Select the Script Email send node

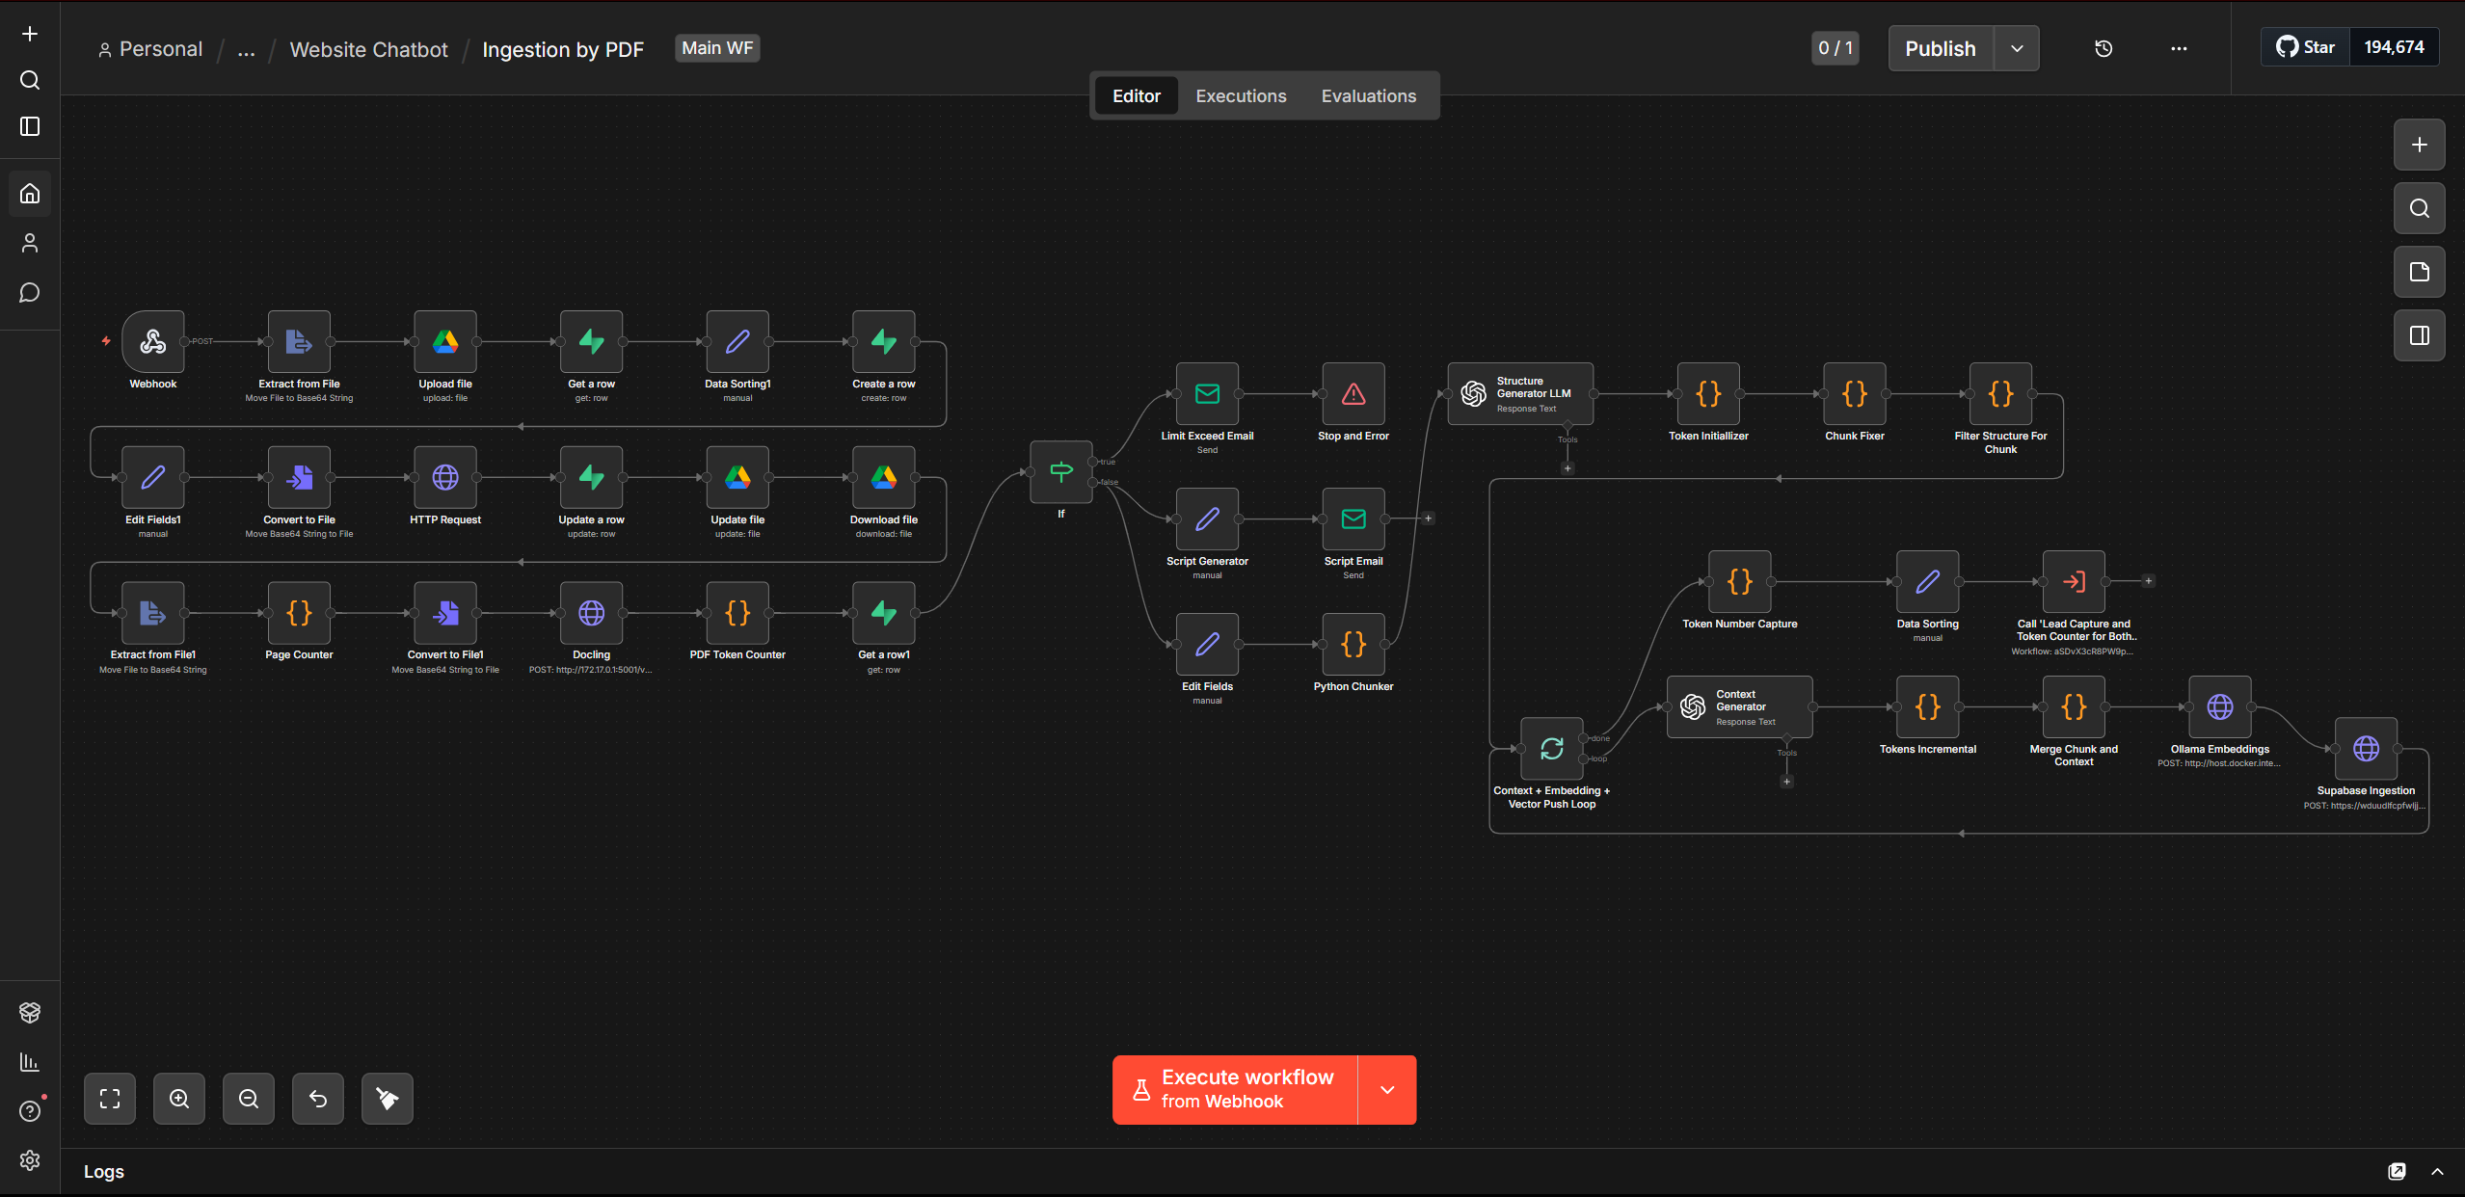coord(1353,519)
